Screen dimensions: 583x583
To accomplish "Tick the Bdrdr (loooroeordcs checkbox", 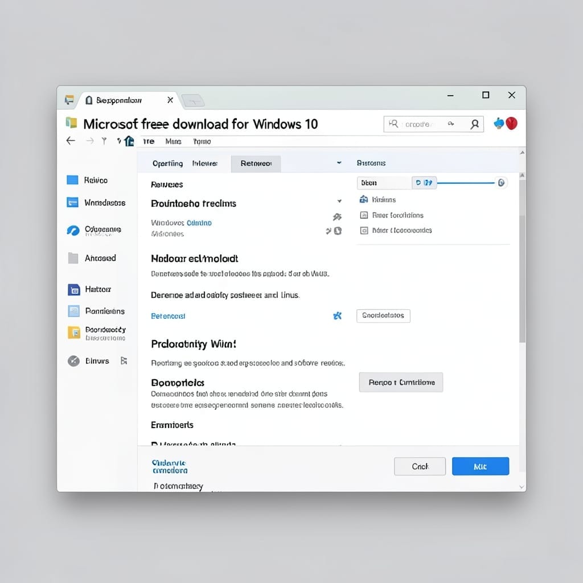I will [x=364, y=231].
